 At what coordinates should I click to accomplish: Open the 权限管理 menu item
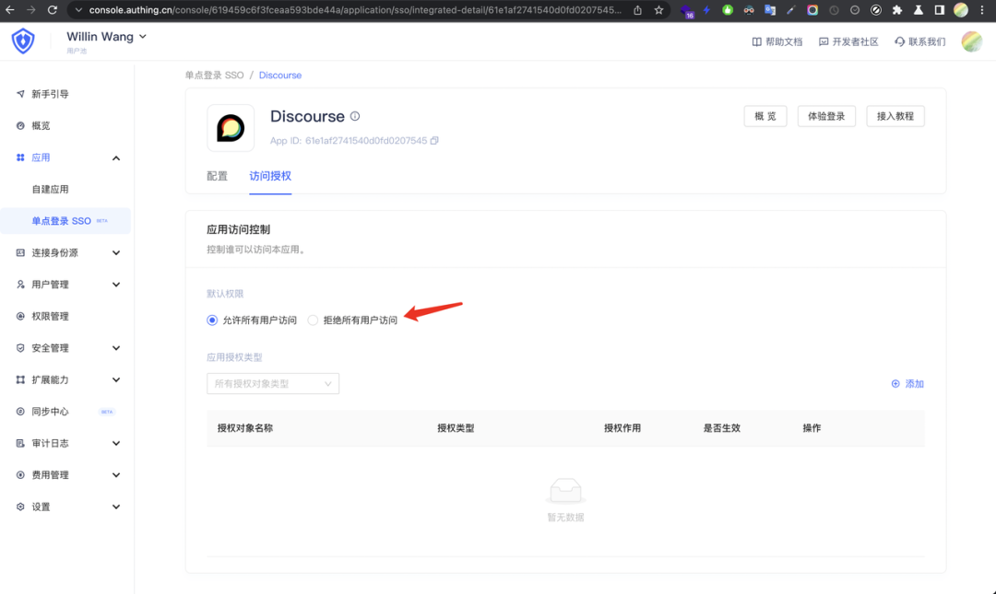pyautogui.click(x=50, y=316)
